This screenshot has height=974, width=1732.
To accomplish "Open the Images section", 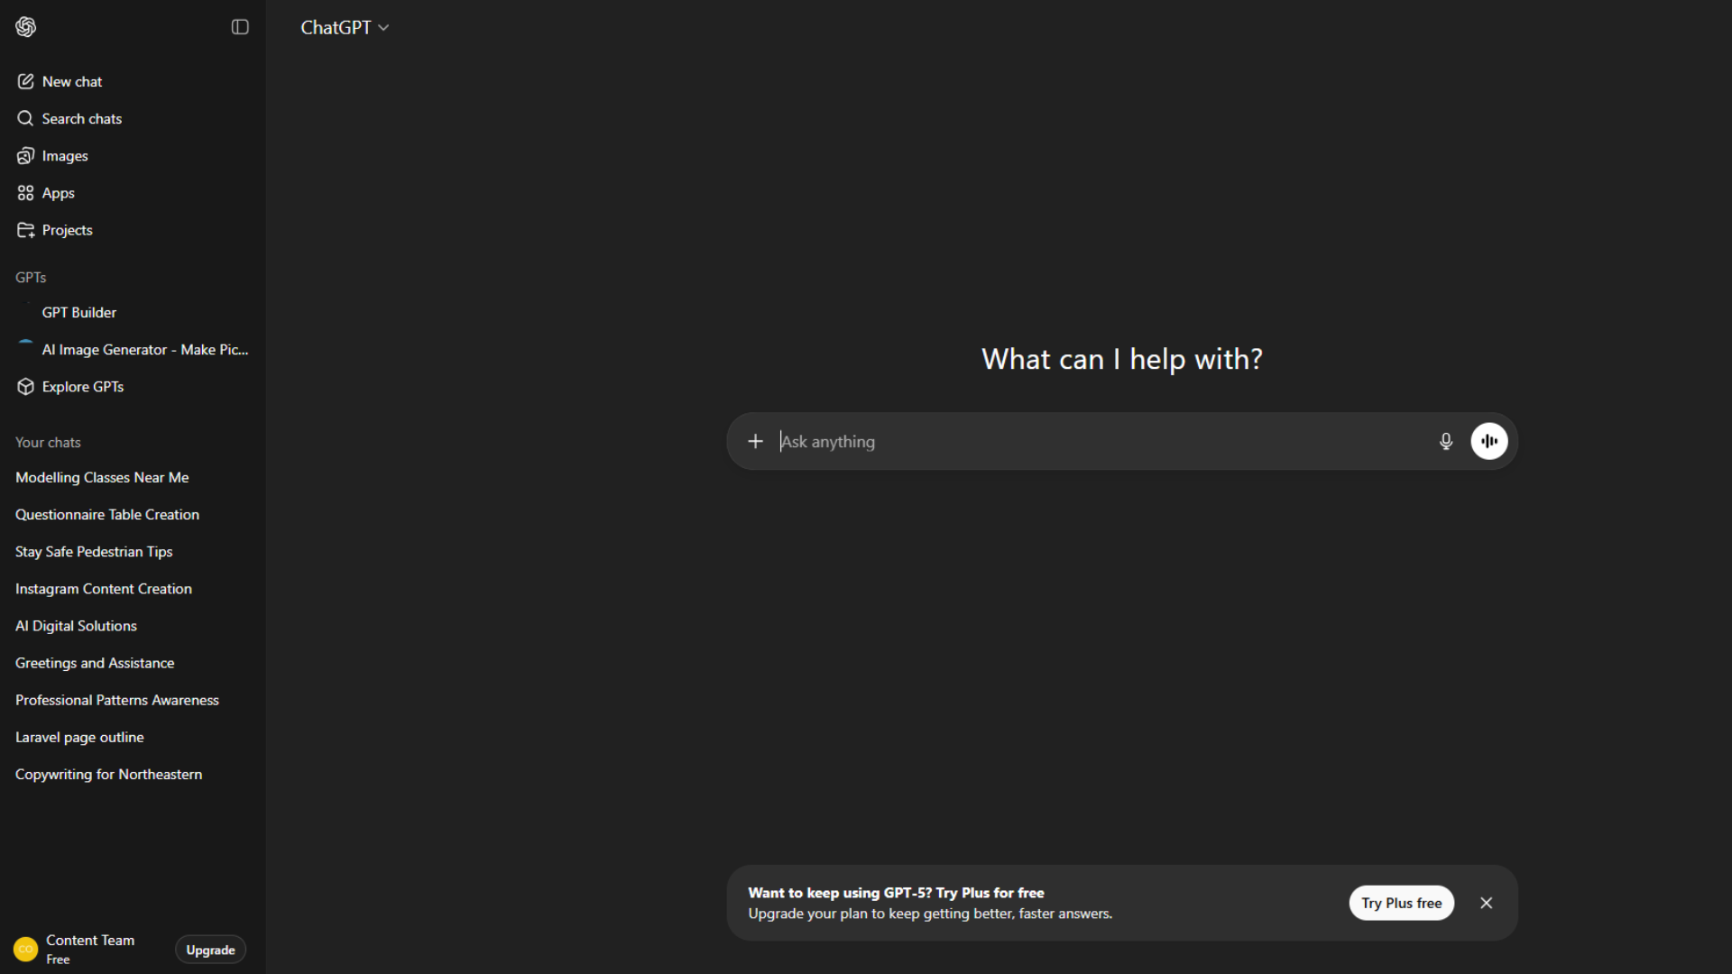I will pos(65,156).
